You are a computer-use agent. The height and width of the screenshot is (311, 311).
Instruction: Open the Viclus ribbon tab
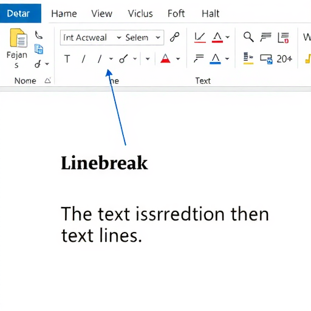140,14
